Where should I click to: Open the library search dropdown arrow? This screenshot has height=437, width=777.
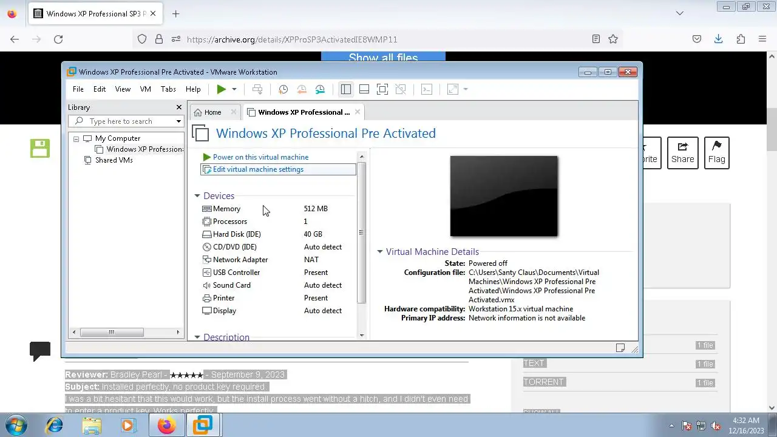point(178,121)
